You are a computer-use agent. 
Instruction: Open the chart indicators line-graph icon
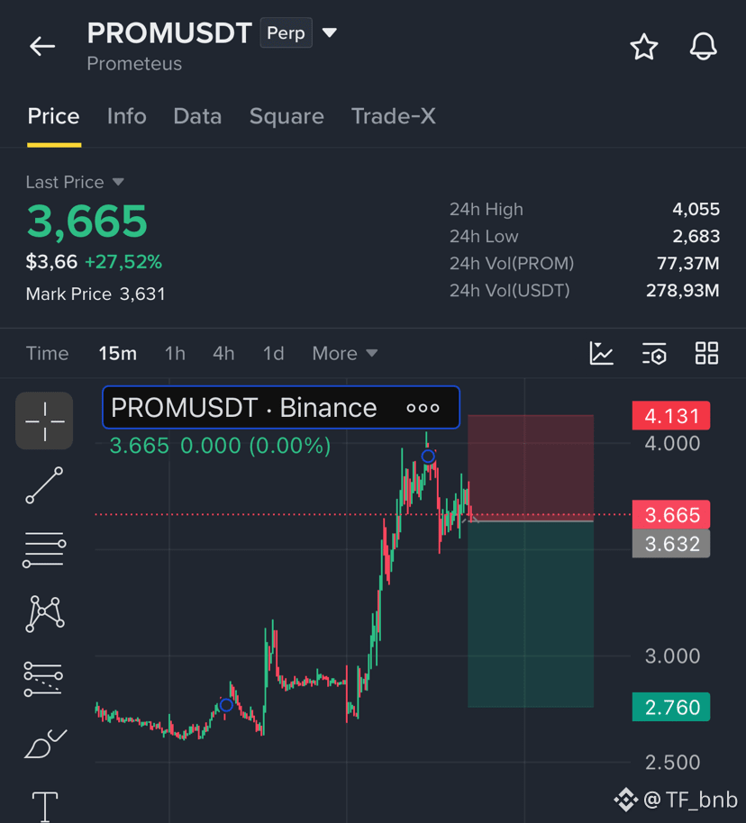602,353
